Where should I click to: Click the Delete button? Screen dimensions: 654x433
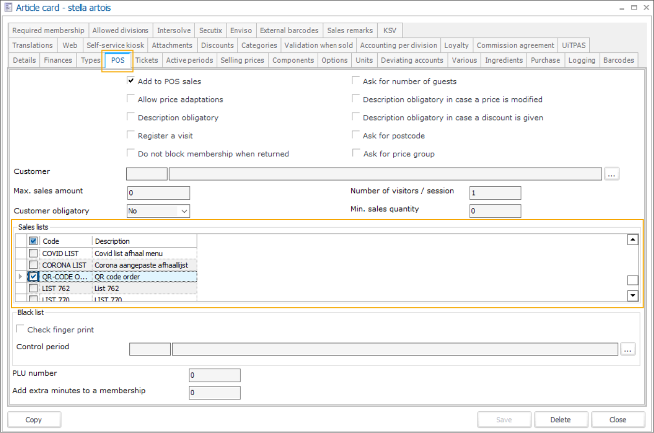coord(560,420)
